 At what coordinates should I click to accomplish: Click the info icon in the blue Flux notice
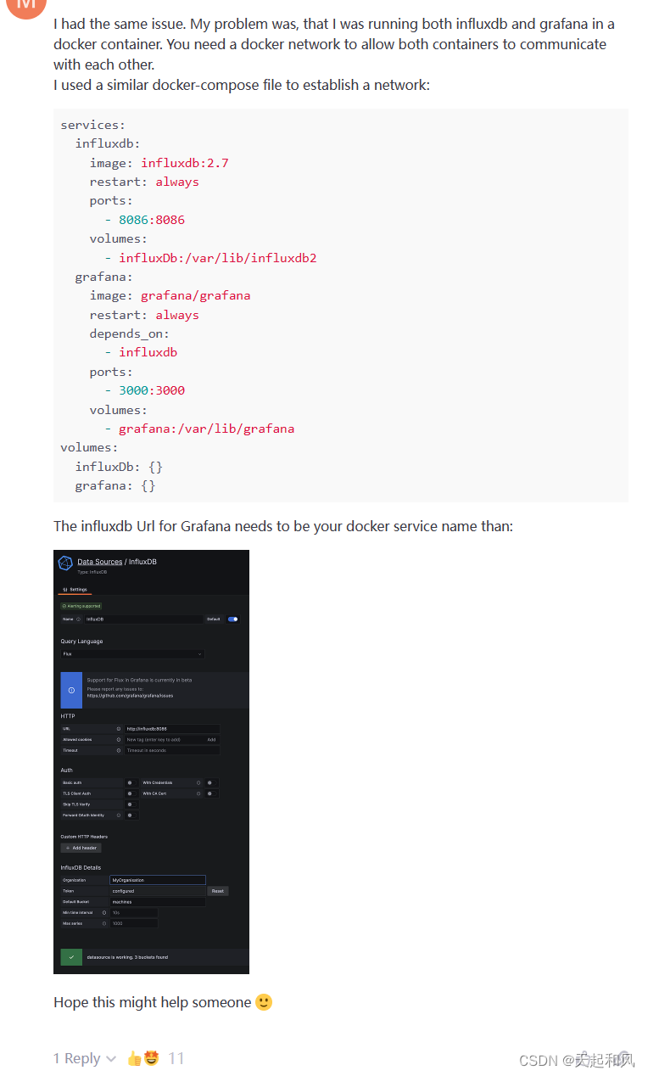pos(71,690)
